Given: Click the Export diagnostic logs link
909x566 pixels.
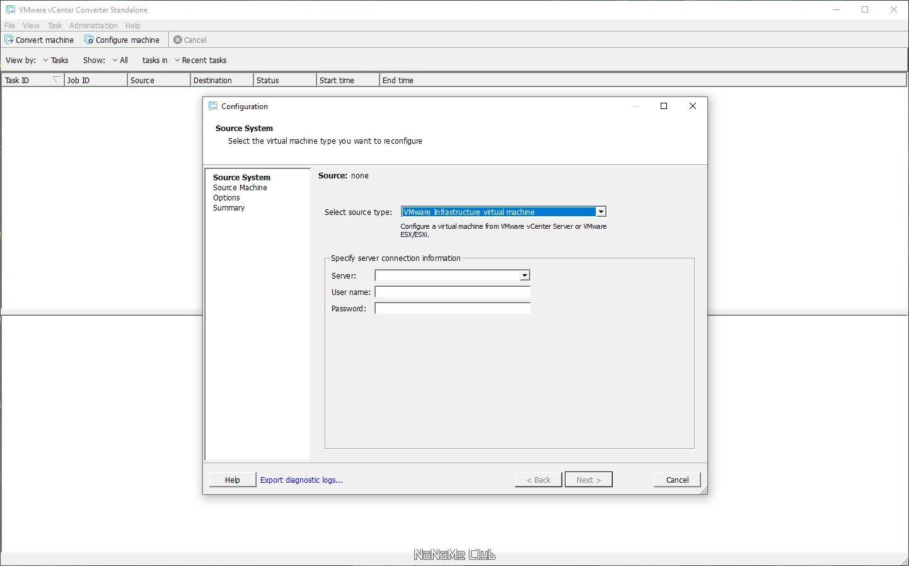Looking at the screenshot, I should pos(301,480).
